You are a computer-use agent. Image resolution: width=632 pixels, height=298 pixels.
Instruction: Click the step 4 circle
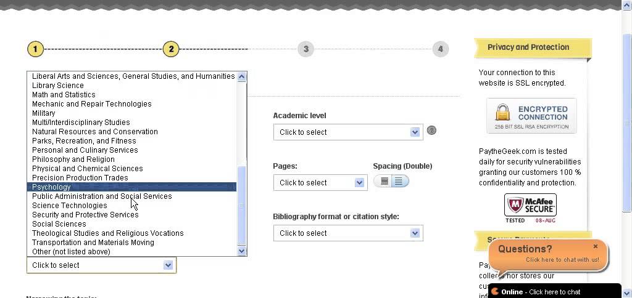441,49
